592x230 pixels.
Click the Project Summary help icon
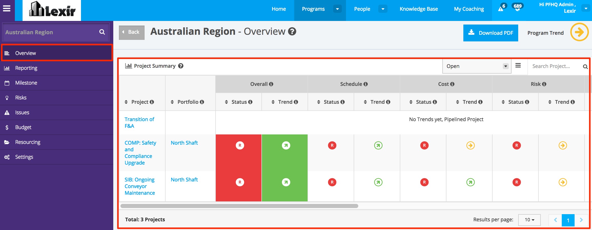point(181,66)
